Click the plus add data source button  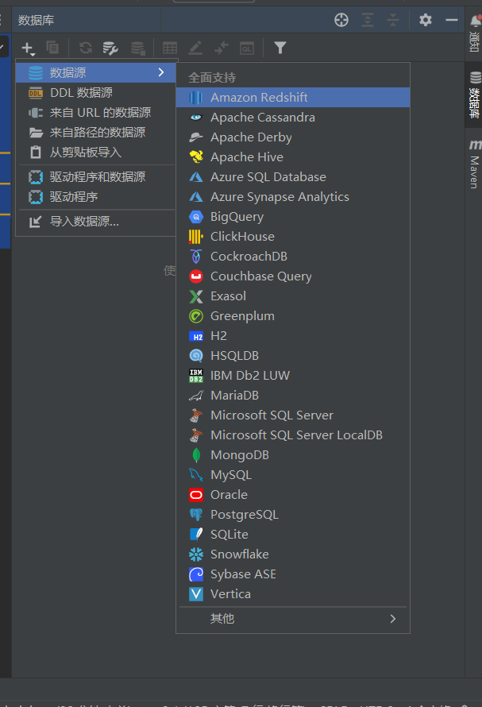point(27,48)
